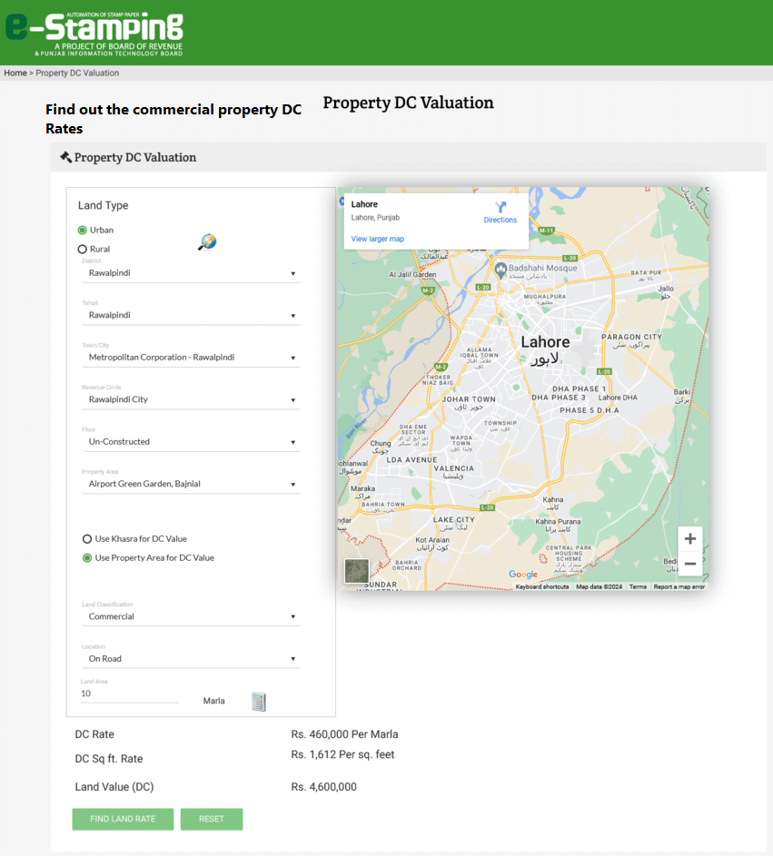Click the Badshahi Mosque map marker
The height and width of the screenshot is (856, 773).
coord(500,270)
